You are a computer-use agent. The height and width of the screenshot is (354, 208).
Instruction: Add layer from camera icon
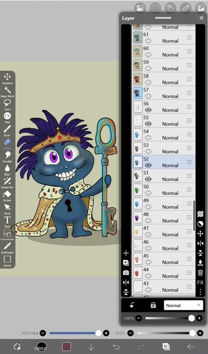pos(126,273)
